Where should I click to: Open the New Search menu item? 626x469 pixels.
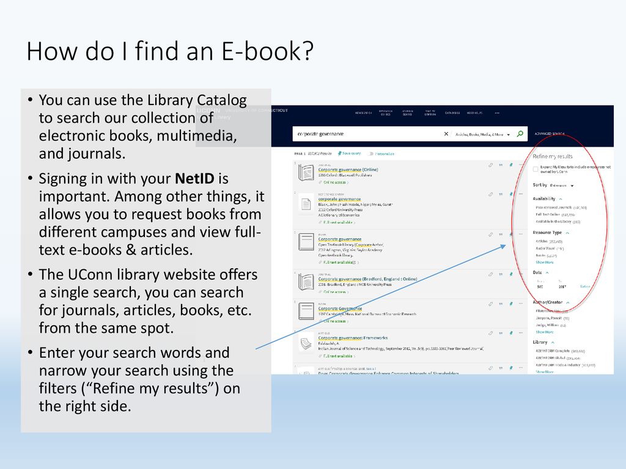tap(363, 113)
